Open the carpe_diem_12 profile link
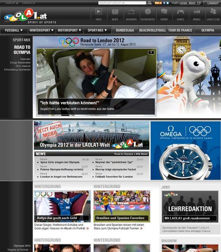221x252 pixels. click(190, 3)
